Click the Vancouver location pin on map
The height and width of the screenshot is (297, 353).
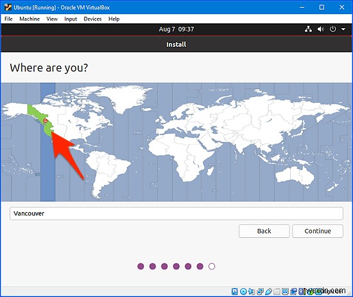pos(46,121)
